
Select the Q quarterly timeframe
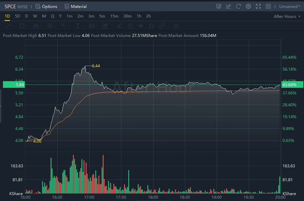pos(53,16)
